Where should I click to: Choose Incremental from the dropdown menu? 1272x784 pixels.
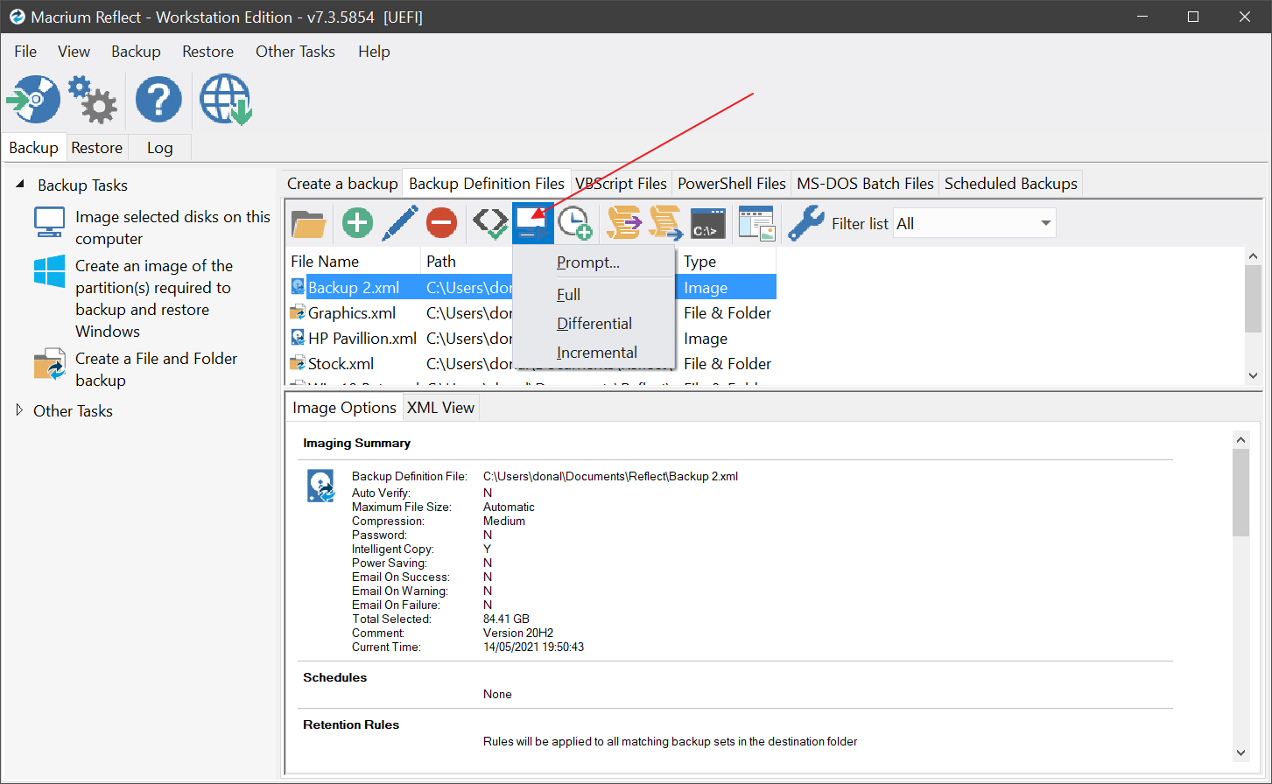[594, 353]
